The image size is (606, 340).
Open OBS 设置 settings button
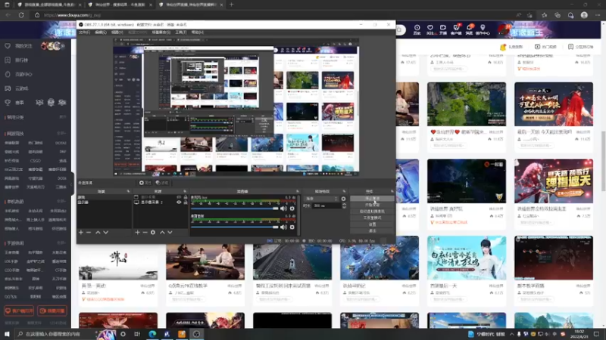coord(372,224)
